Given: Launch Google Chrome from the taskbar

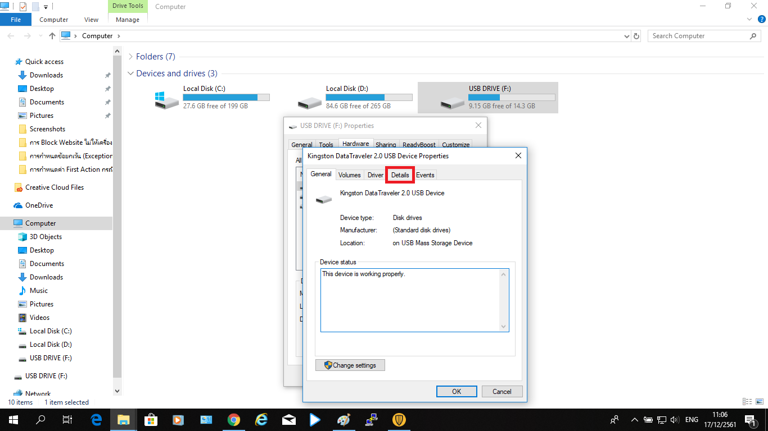Looking at the screenshot, I should pos(234,419).
